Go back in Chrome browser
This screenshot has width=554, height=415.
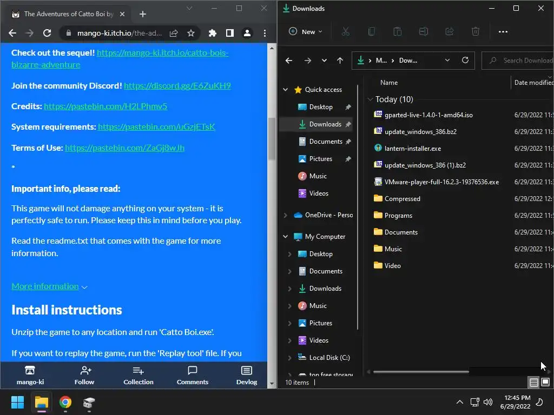point(12,33)
